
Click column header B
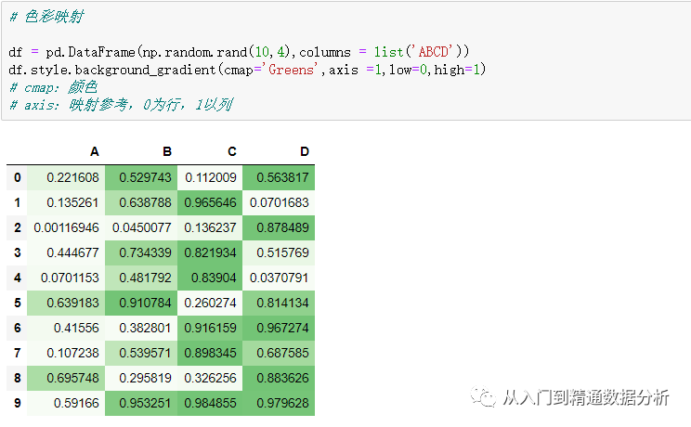(167, 151)
